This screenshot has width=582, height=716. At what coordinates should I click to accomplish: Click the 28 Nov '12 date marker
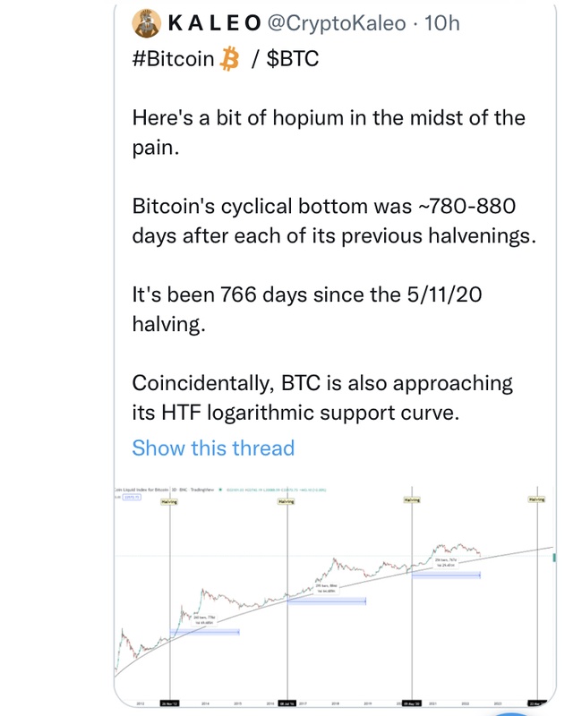click(169, 703)
